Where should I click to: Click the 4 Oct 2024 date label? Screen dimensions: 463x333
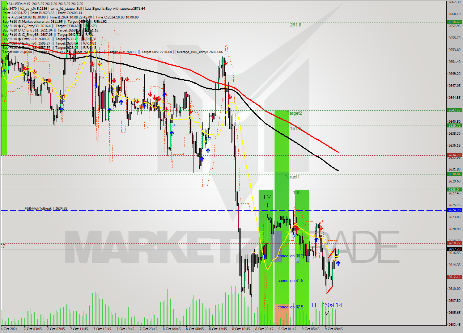9,329
